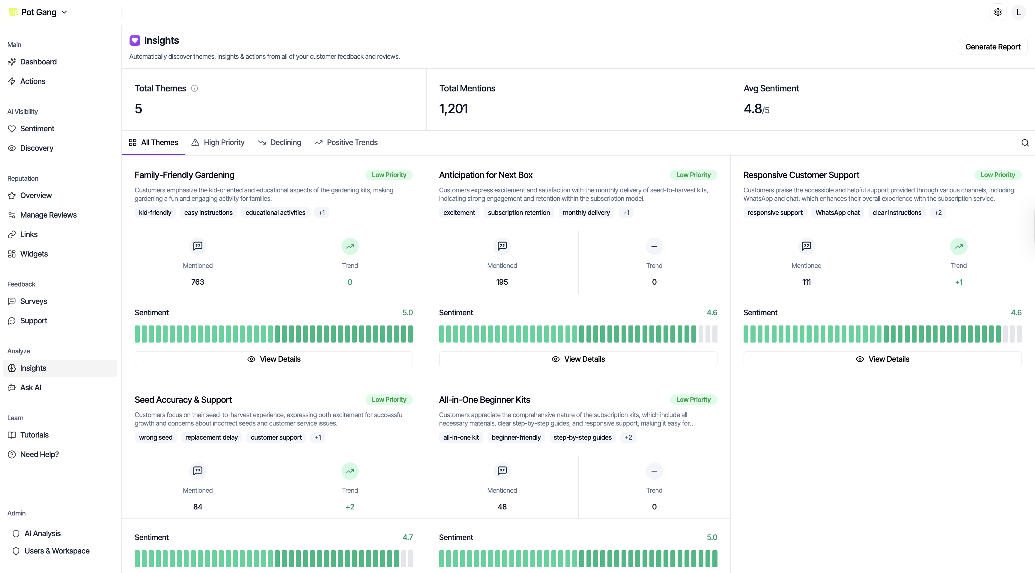
Task: Expand +1 hidden tag on Family-Friendly Gardening
Action: (321, 212)
